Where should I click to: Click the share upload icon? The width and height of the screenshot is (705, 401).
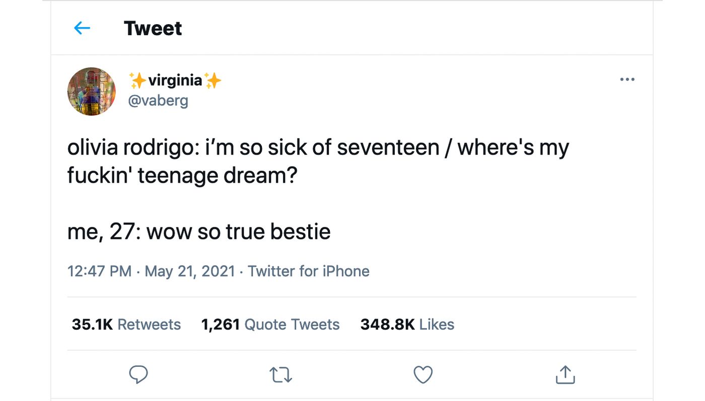(565, 375)
